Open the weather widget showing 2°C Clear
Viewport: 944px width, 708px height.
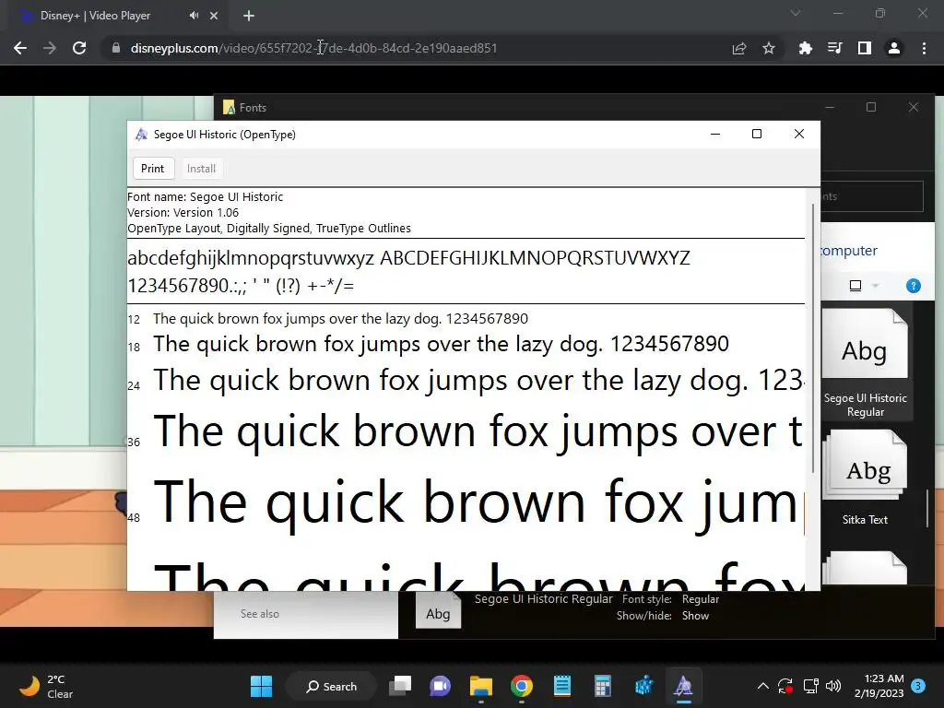46,686
